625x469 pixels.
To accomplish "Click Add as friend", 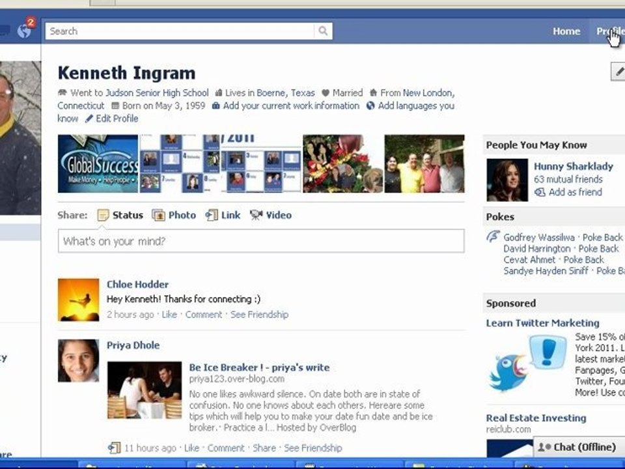I will (x=575, y=192).
